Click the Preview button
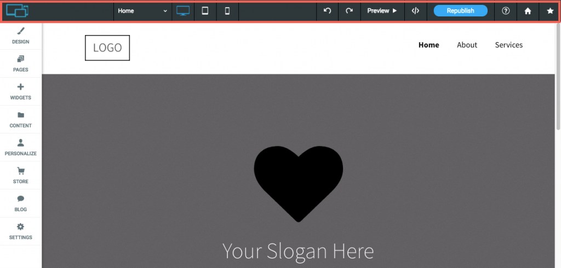This screenshot has width=561, height=268. point(382,11)
